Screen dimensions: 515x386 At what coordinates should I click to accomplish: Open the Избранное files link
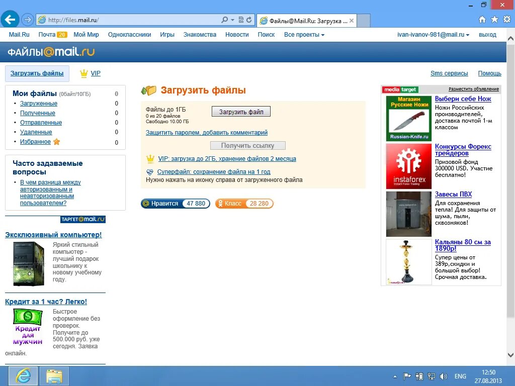[x=35, y=142]
